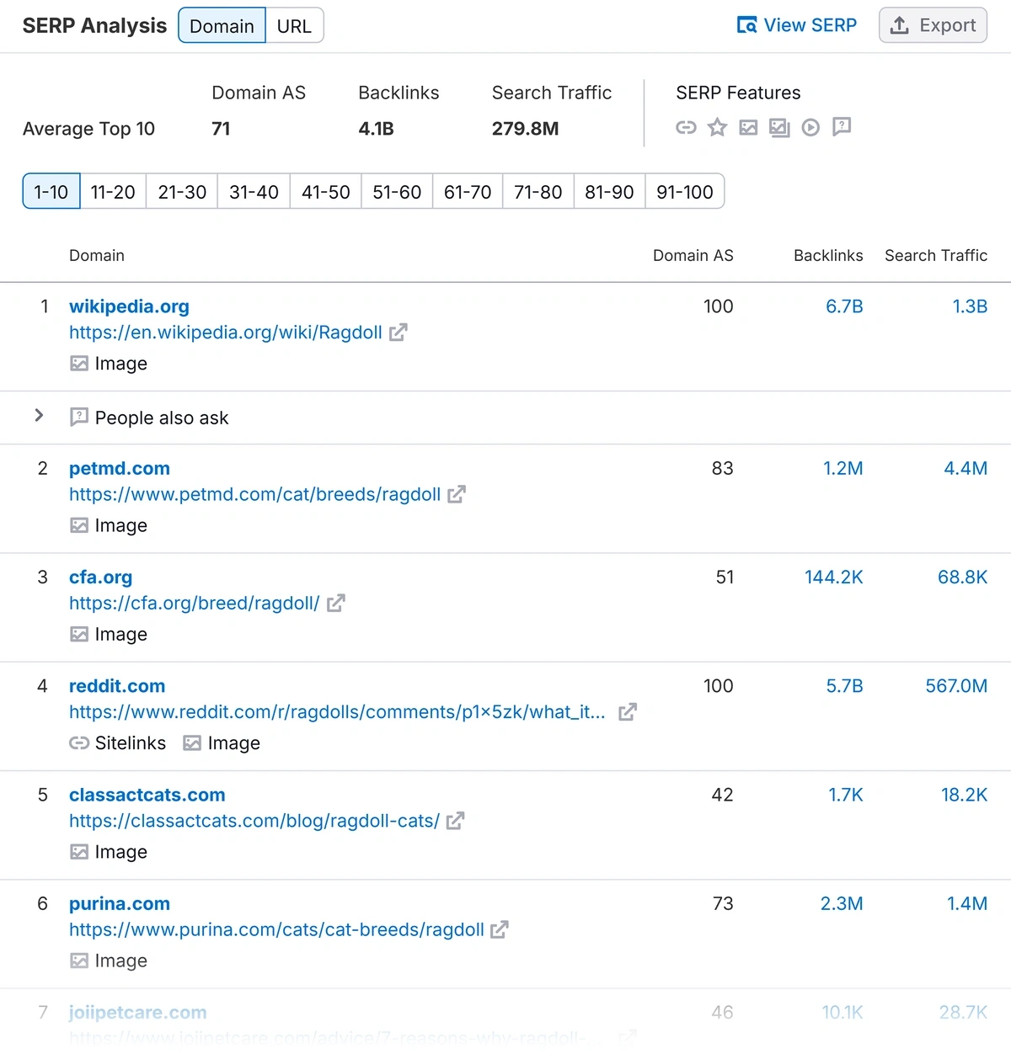Click classactcats.com search traffic value 18.2K
1011x1059 pixels.
click(965, 795)
